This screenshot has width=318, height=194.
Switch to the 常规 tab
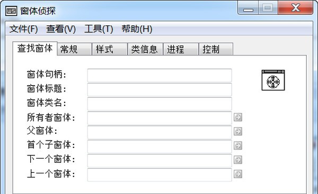[74, 49]
